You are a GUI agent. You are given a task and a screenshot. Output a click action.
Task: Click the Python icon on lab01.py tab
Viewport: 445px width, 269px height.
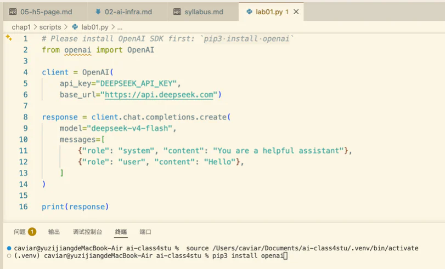[250, 12]
